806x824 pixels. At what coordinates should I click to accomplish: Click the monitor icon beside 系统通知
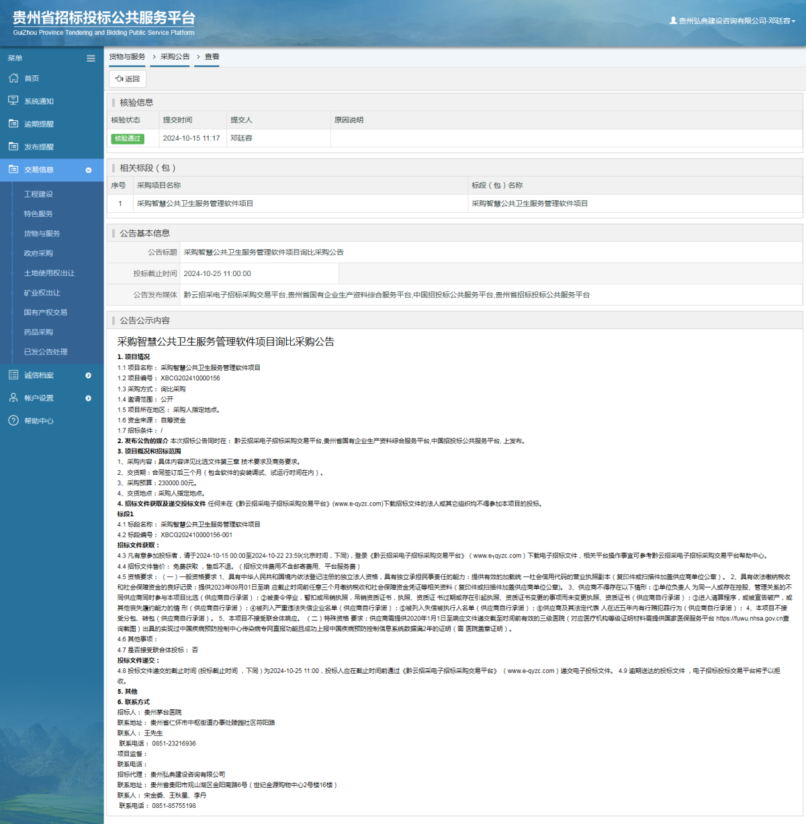[x=13, y=101]
